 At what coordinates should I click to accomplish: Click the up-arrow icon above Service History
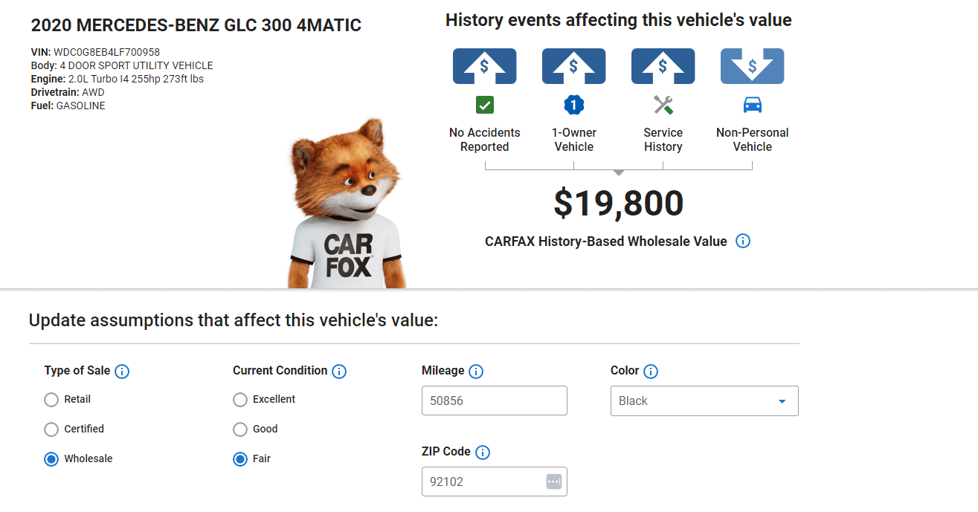coord(663,65)
